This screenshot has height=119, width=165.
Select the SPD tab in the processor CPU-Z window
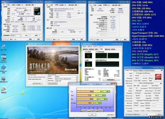22,5
